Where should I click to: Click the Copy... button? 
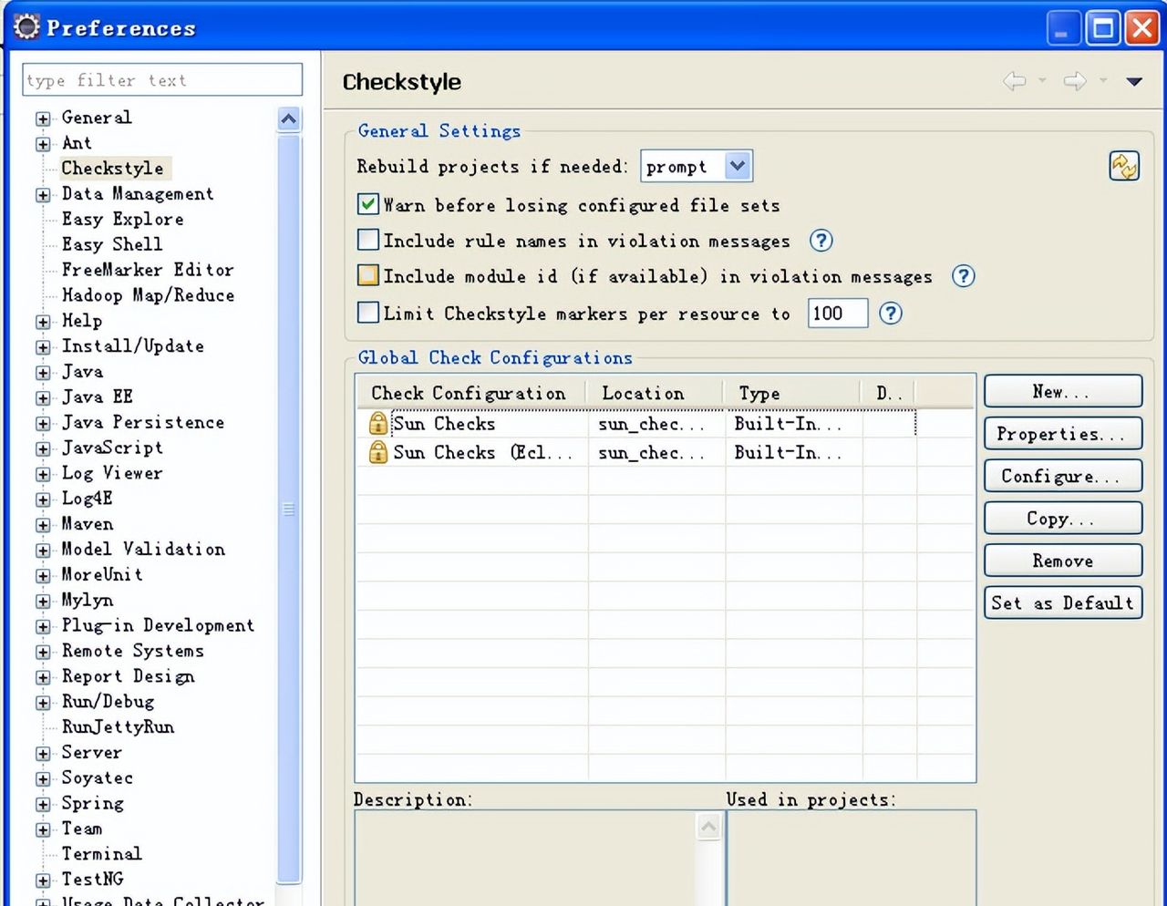pyautogui.click(x=1063, y=518)
